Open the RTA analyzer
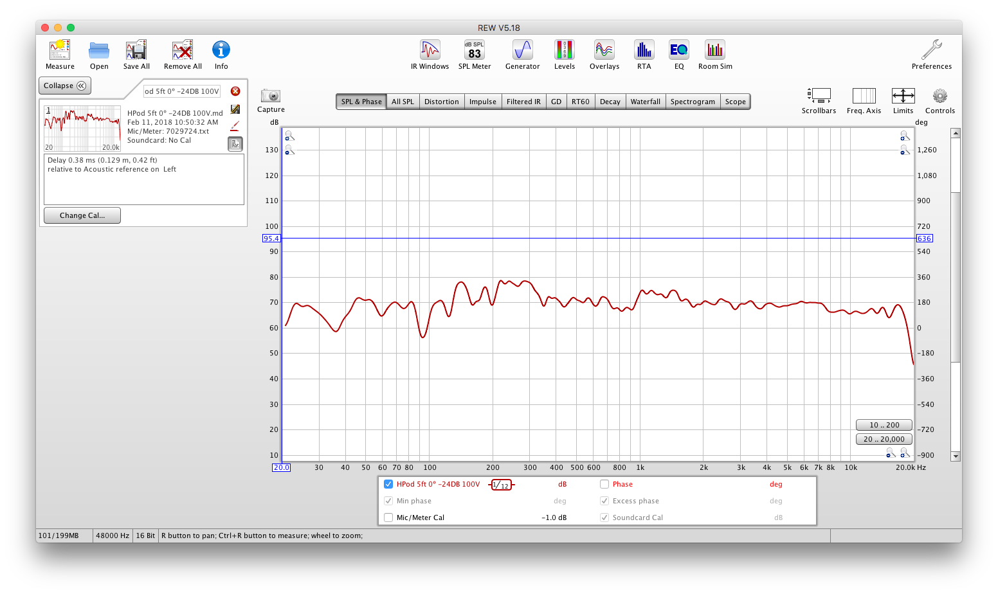Screen dimensions: 998x594 [x=644, y=55]
